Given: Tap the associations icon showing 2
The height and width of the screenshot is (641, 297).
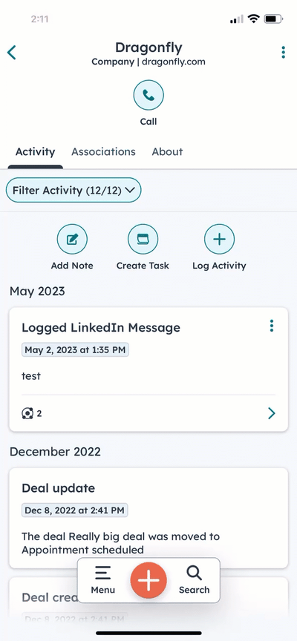Looking at the screenshot, I should 31,414.
